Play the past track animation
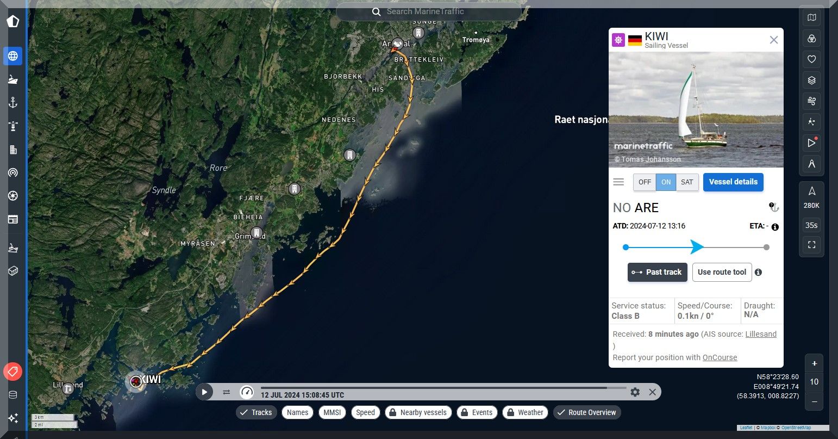 (204, 392)
